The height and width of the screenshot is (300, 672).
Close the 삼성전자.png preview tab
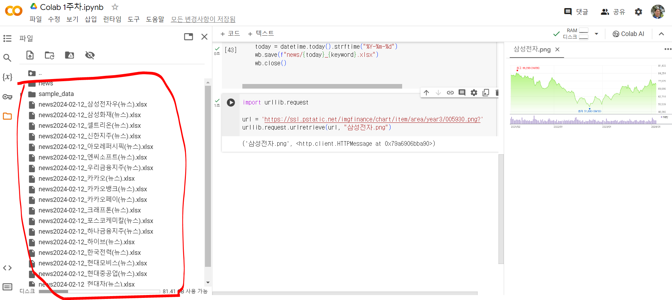[x=557, y=49]
